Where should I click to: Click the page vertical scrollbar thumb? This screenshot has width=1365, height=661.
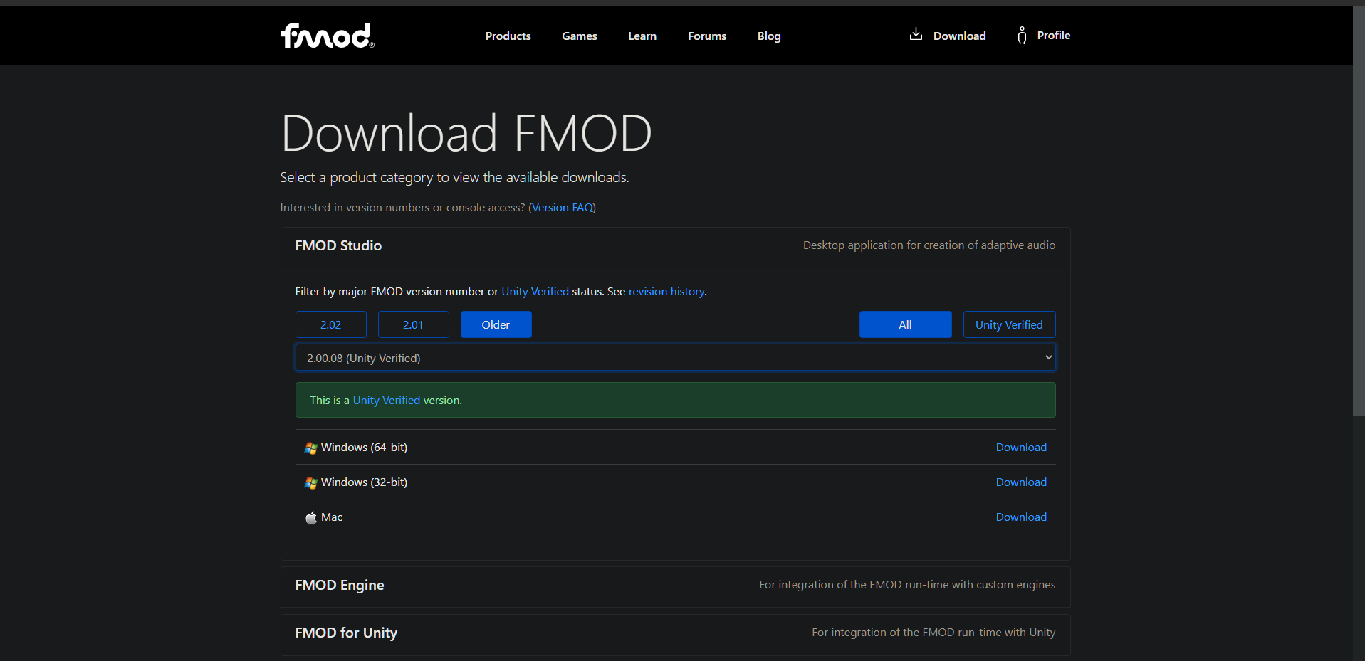(x=1359, y=211)
